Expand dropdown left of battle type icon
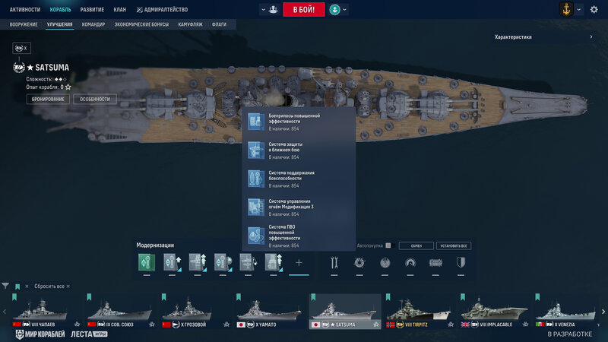 click(263, 10)
